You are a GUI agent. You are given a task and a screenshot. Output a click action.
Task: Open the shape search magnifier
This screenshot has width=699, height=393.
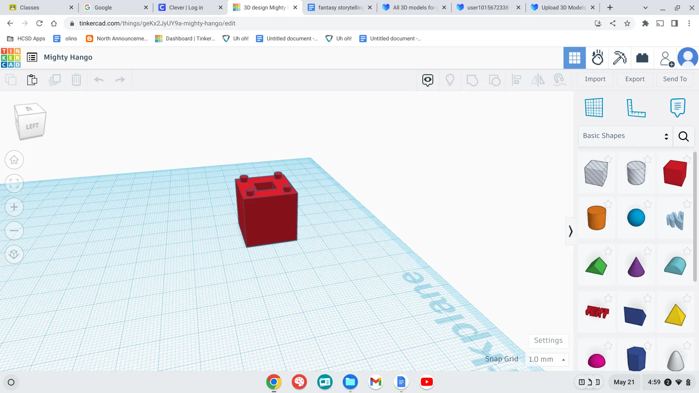pos(683,136)
